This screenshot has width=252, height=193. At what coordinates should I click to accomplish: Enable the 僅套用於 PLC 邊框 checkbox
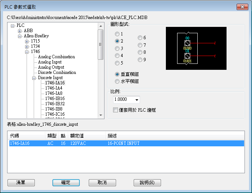pyautogui.click(x=115, y=110)
